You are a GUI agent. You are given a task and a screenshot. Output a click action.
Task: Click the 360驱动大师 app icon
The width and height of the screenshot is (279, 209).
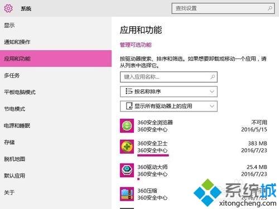[127, 171]
